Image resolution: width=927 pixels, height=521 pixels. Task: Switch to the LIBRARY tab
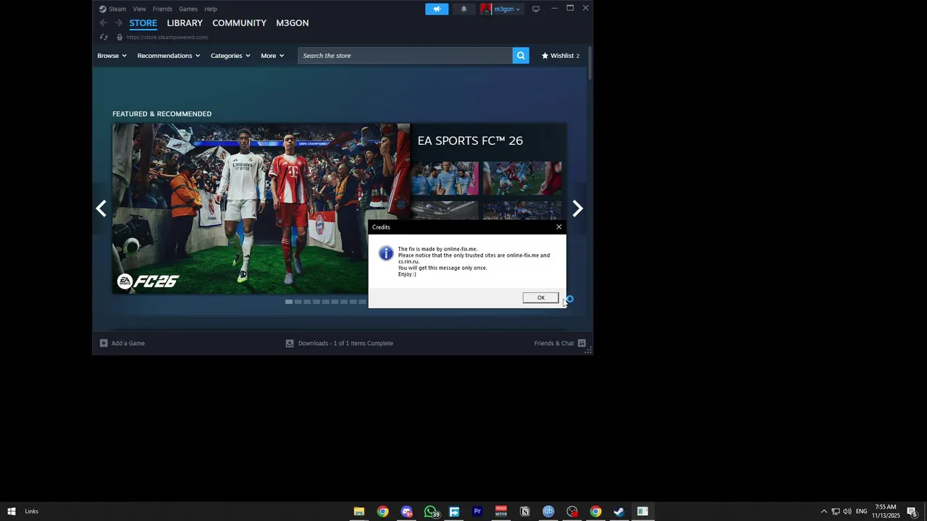click(185, 23)
